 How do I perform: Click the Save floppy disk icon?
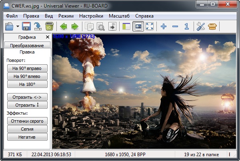click(x=26, y=27)
